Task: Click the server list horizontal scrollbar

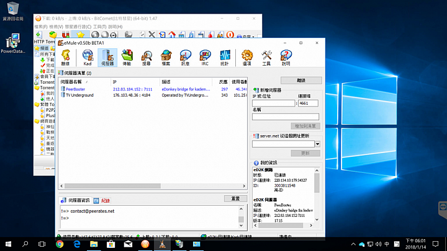Action: [x=153, y=186]
